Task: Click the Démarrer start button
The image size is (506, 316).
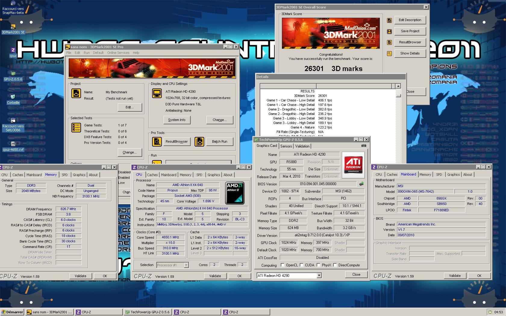Action: 12,312
